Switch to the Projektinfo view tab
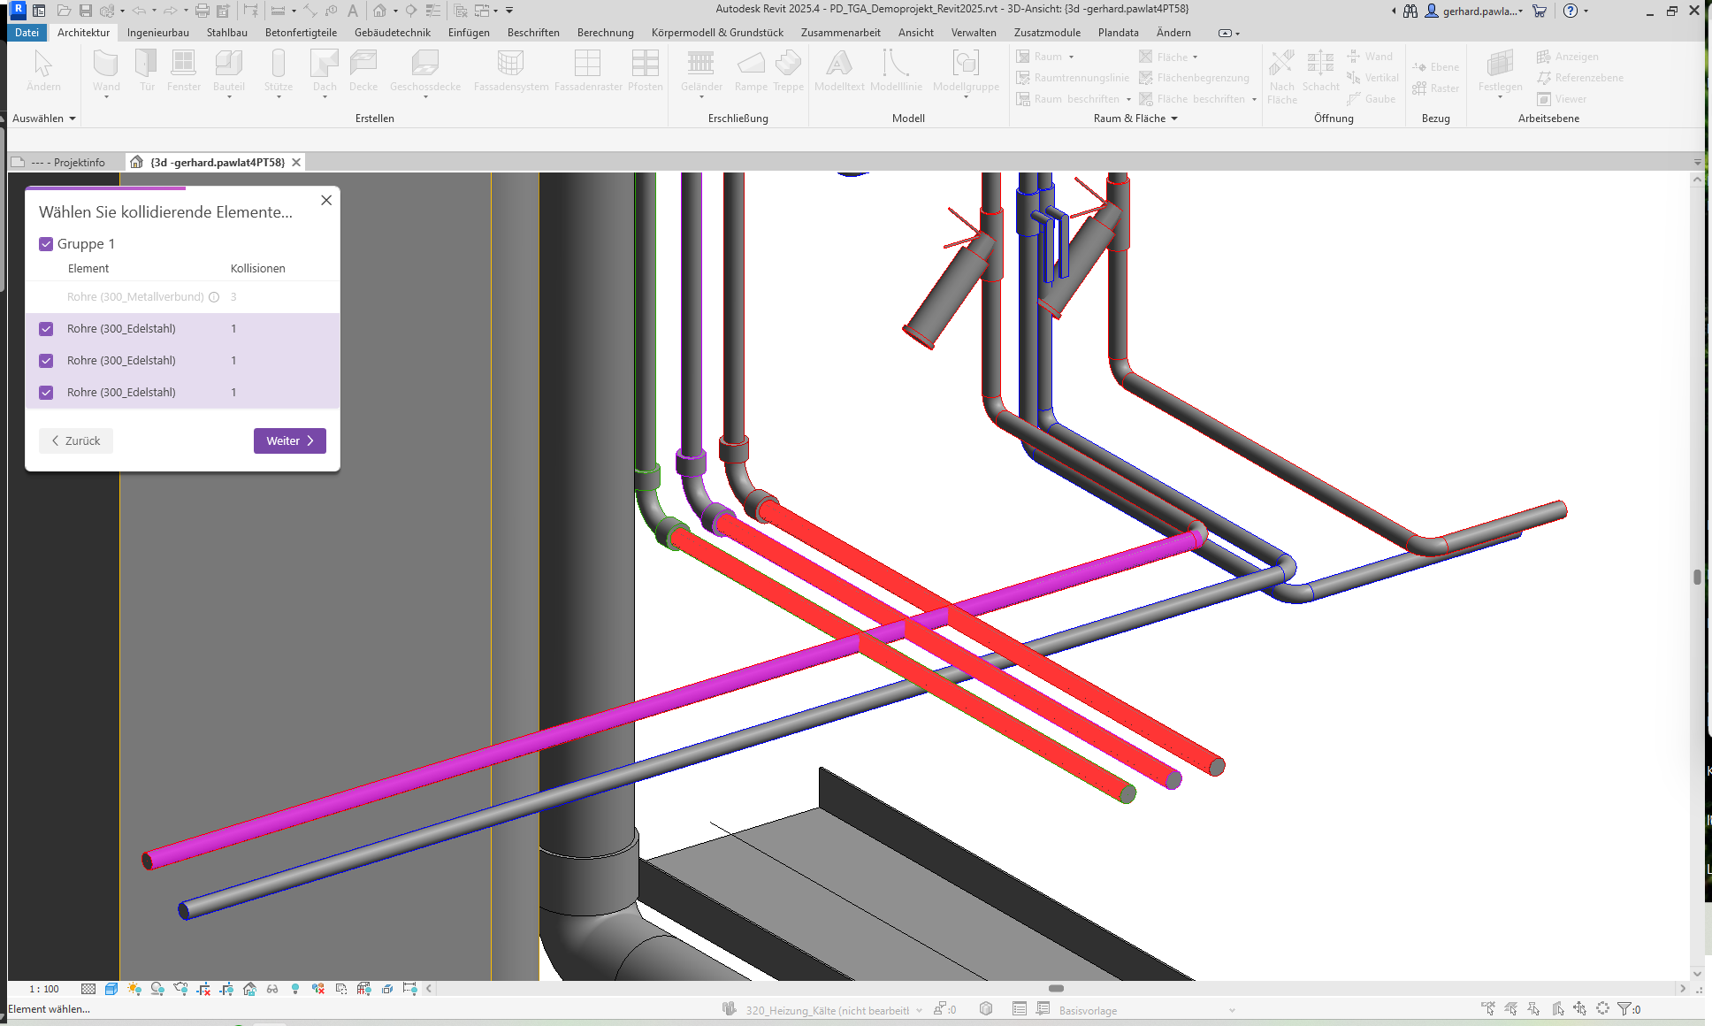Viewport: 1712px width, 1026px height. pos(69,163)
